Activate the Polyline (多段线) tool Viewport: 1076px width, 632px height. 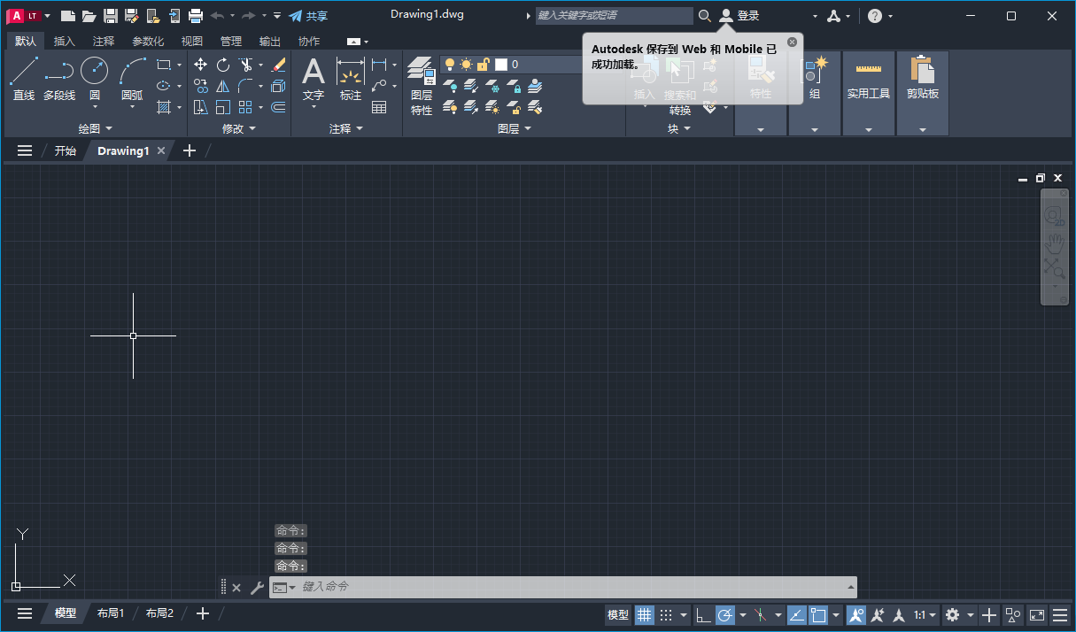58,78
